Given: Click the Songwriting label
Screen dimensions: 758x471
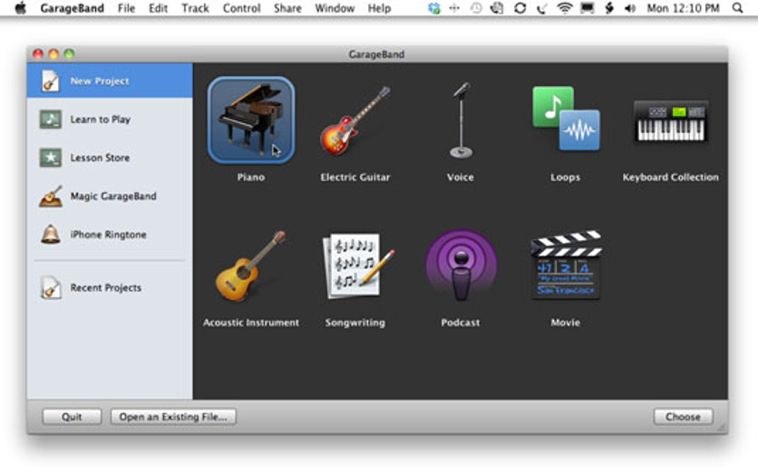Looking at the screenshot, I should (355, 322).
